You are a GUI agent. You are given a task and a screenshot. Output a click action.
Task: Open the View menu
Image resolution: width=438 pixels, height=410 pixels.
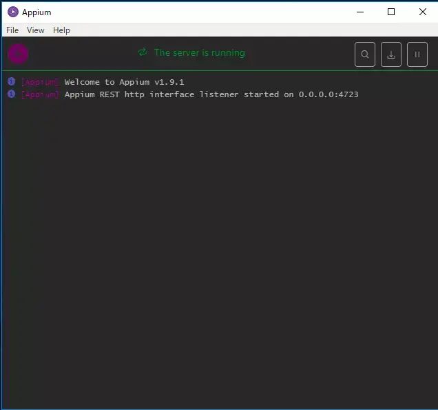pyautogui.click(x=36, y=30)
